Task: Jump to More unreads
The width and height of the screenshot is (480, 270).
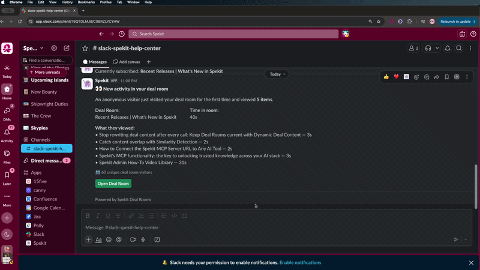Action: click(46, 72)
